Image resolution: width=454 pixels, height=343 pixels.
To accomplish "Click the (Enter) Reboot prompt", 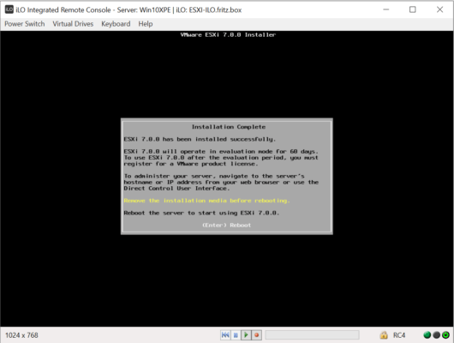I will coord(226,226).
